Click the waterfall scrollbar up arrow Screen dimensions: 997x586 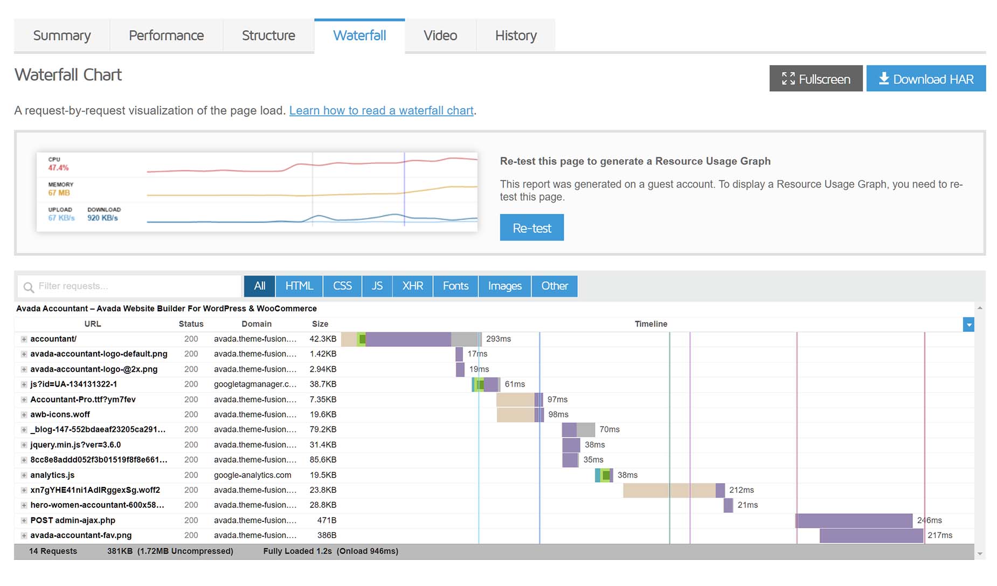coord(980,308)
